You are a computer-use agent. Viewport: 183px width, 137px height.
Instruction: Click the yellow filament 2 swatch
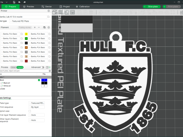coord(26,34)
